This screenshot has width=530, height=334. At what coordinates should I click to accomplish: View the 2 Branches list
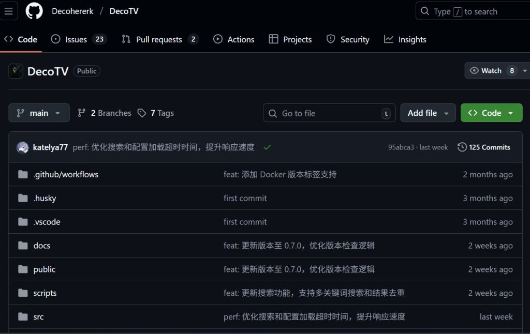tap(105, 113)
